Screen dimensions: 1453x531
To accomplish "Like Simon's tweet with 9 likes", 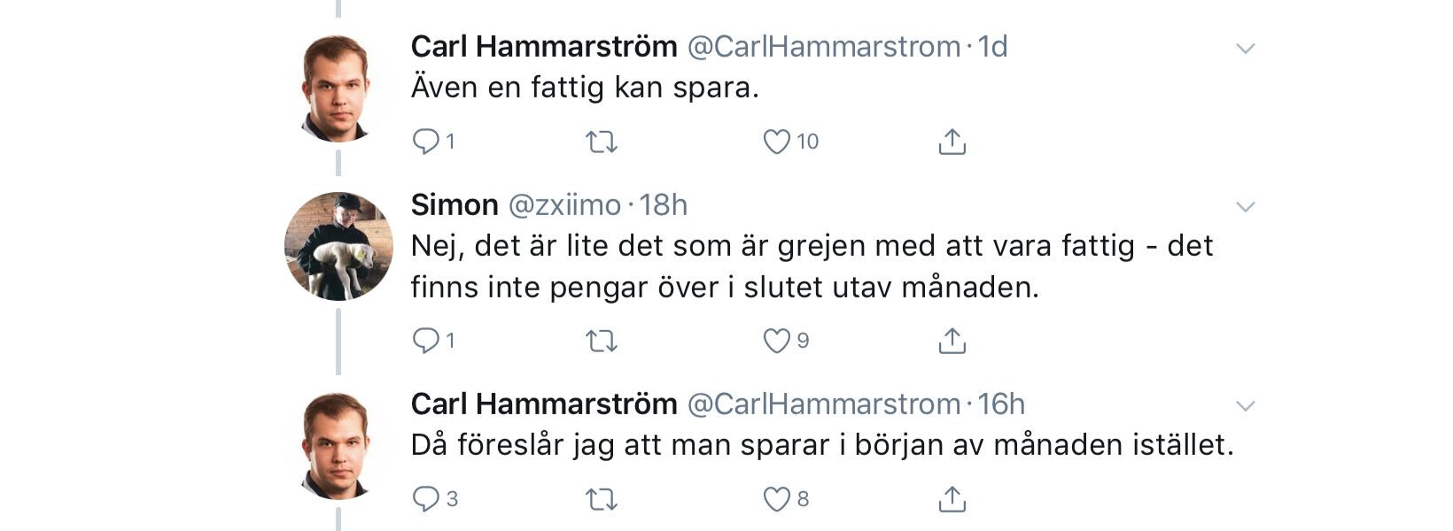I will [x=777, y=341].
